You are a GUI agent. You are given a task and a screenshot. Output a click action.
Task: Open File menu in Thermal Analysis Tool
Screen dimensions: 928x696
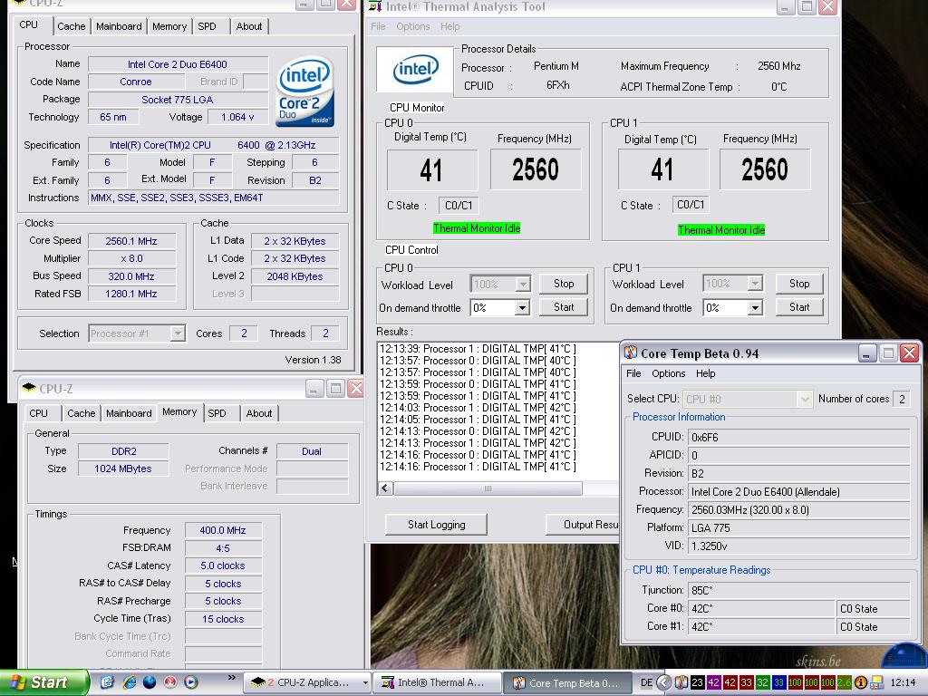point(378,26)
